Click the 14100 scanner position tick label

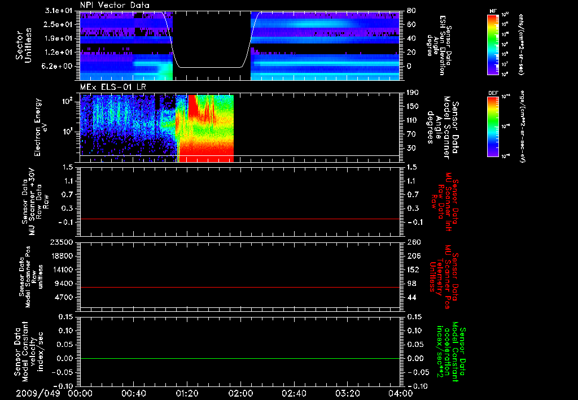[x=62, y=269]
